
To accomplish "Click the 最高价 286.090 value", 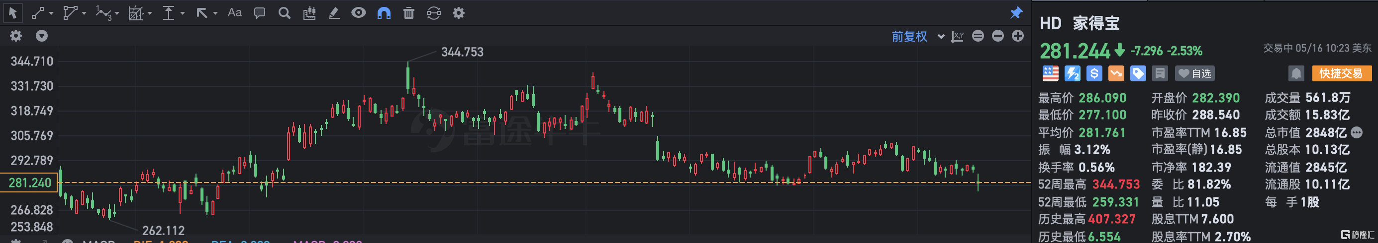I will [x=1102, y=98].
